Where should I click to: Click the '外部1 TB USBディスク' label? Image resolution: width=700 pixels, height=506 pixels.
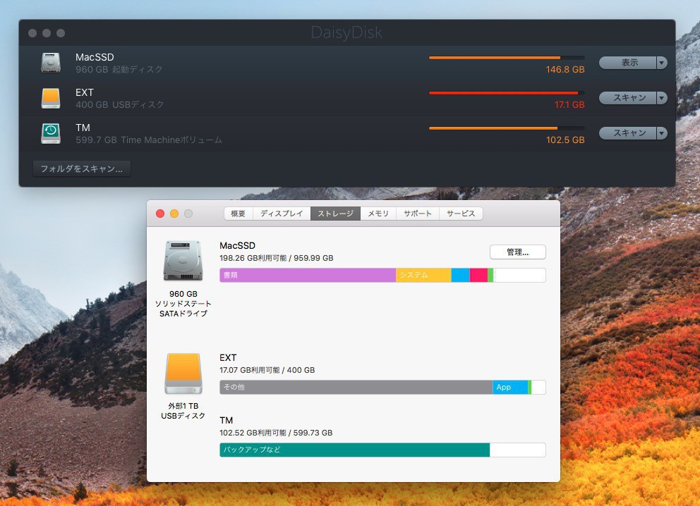click(x=183, y=411)
